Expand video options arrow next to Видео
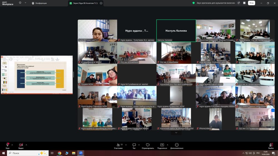Screen dimensions: 278x156 tap(26, 145)
